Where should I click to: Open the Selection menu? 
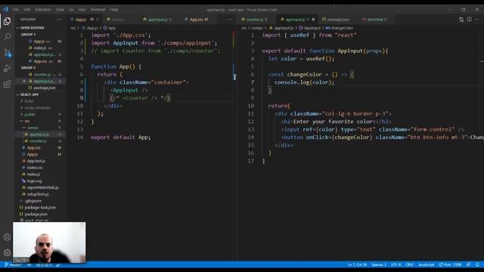(x=43, y=10)
